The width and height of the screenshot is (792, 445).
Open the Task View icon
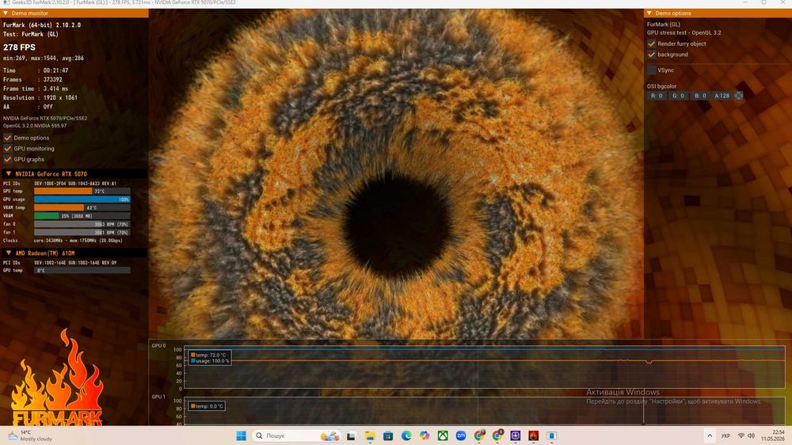click(351, 435)
